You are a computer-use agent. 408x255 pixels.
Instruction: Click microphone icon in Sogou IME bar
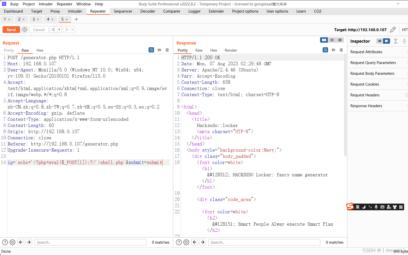pyautogui.click(x=376, y=207)
